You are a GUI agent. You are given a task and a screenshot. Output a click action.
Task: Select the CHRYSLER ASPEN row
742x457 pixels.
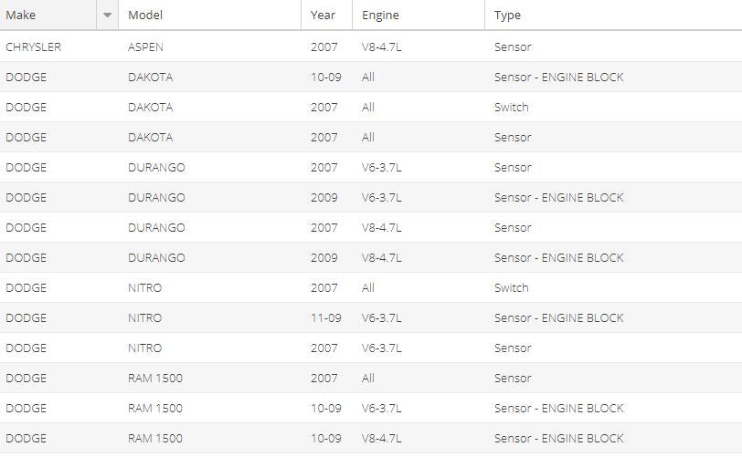[x=371, y=47]
